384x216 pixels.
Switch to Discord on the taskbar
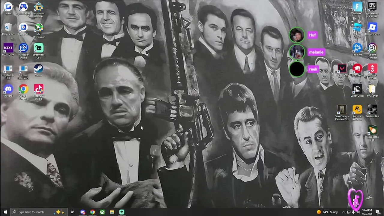tap(83, 212)
